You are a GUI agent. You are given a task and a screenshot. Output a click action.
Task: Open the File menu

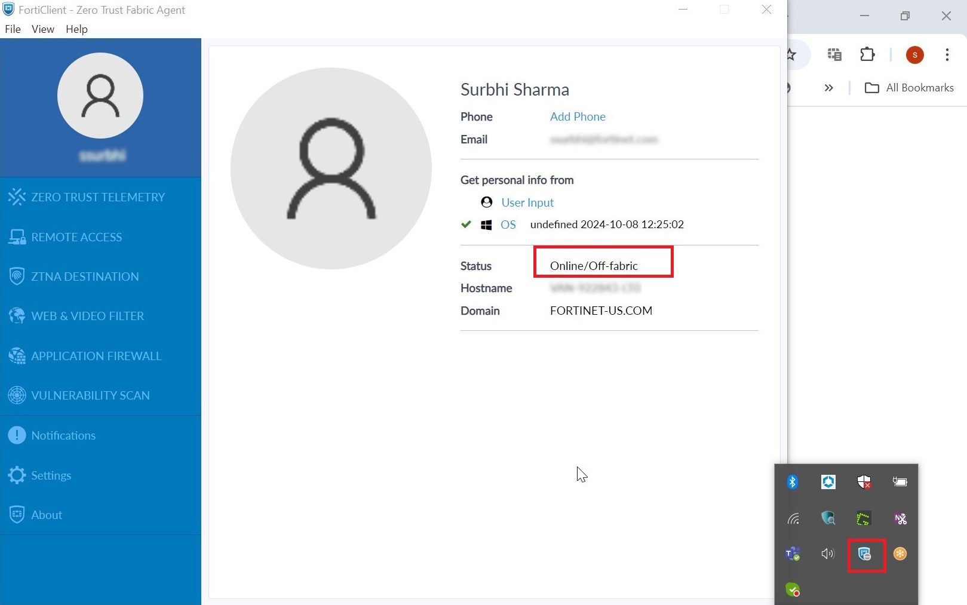[12, 29]
